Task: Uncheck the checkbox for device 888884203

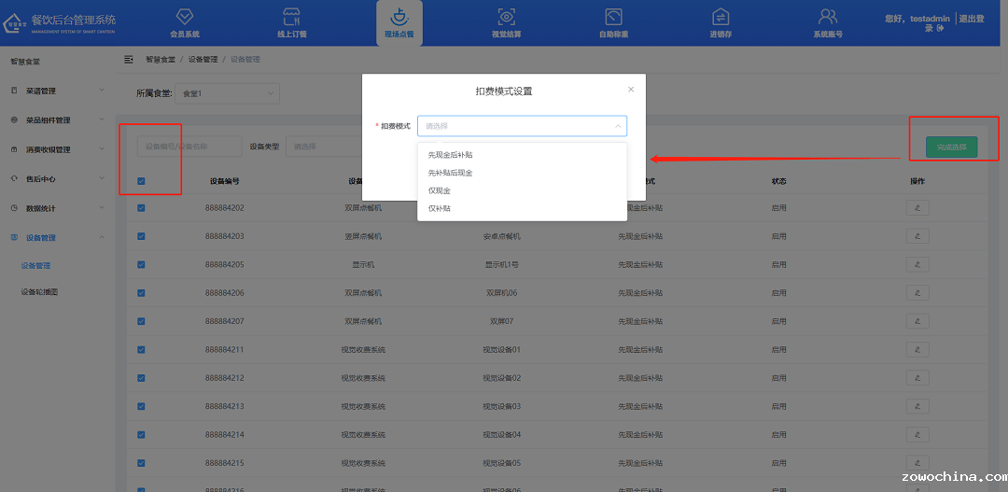Action: (x=142, y=236)
